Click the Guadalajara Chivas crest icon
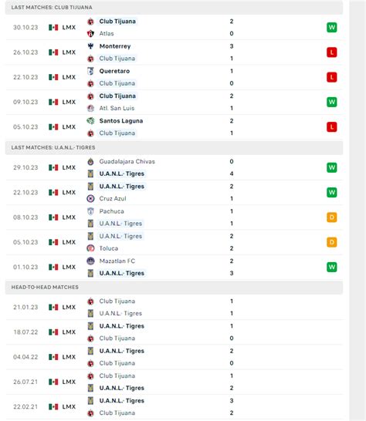This screenshot has height=421, width=366. coord(90,162)
